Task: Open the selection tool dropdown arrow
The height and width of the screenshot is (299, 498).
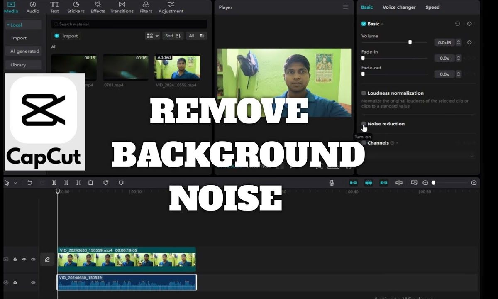Action: click(16, 183)
